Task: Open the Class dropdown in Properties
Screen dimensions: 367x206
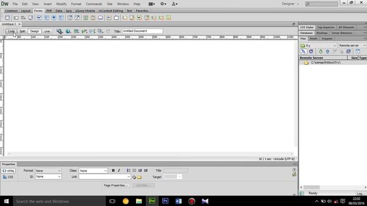Action: click(93, 171)
